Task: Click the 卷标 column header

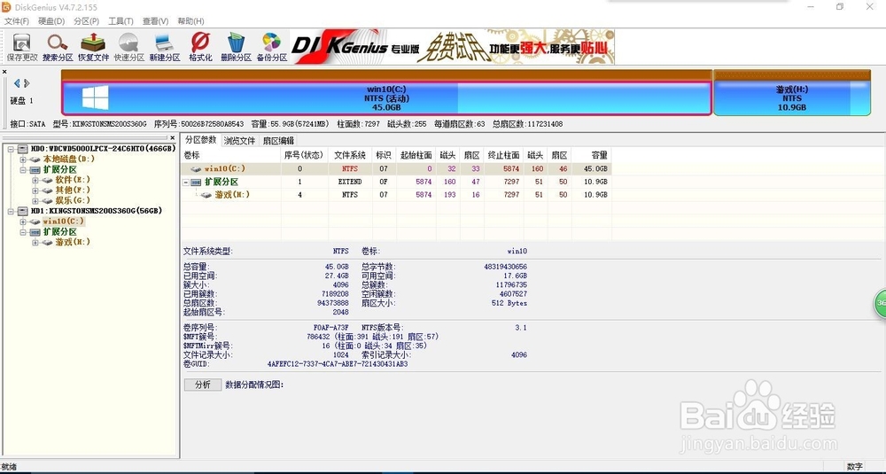Action: 230,155
